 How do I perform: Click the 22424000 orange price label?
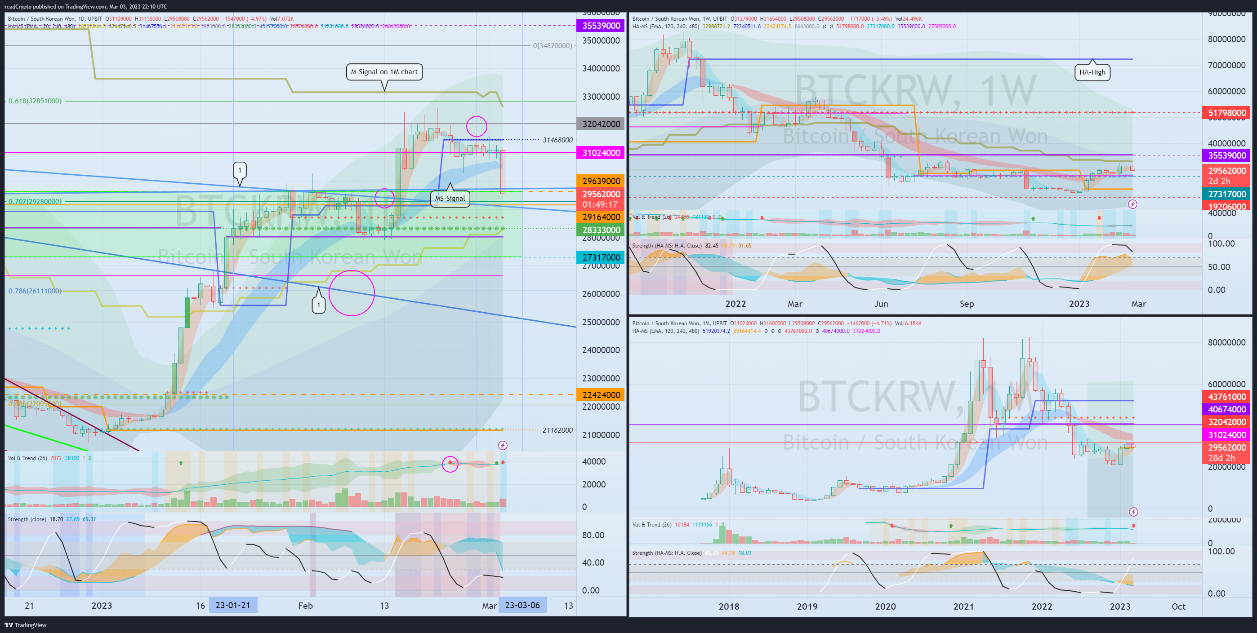601,394
